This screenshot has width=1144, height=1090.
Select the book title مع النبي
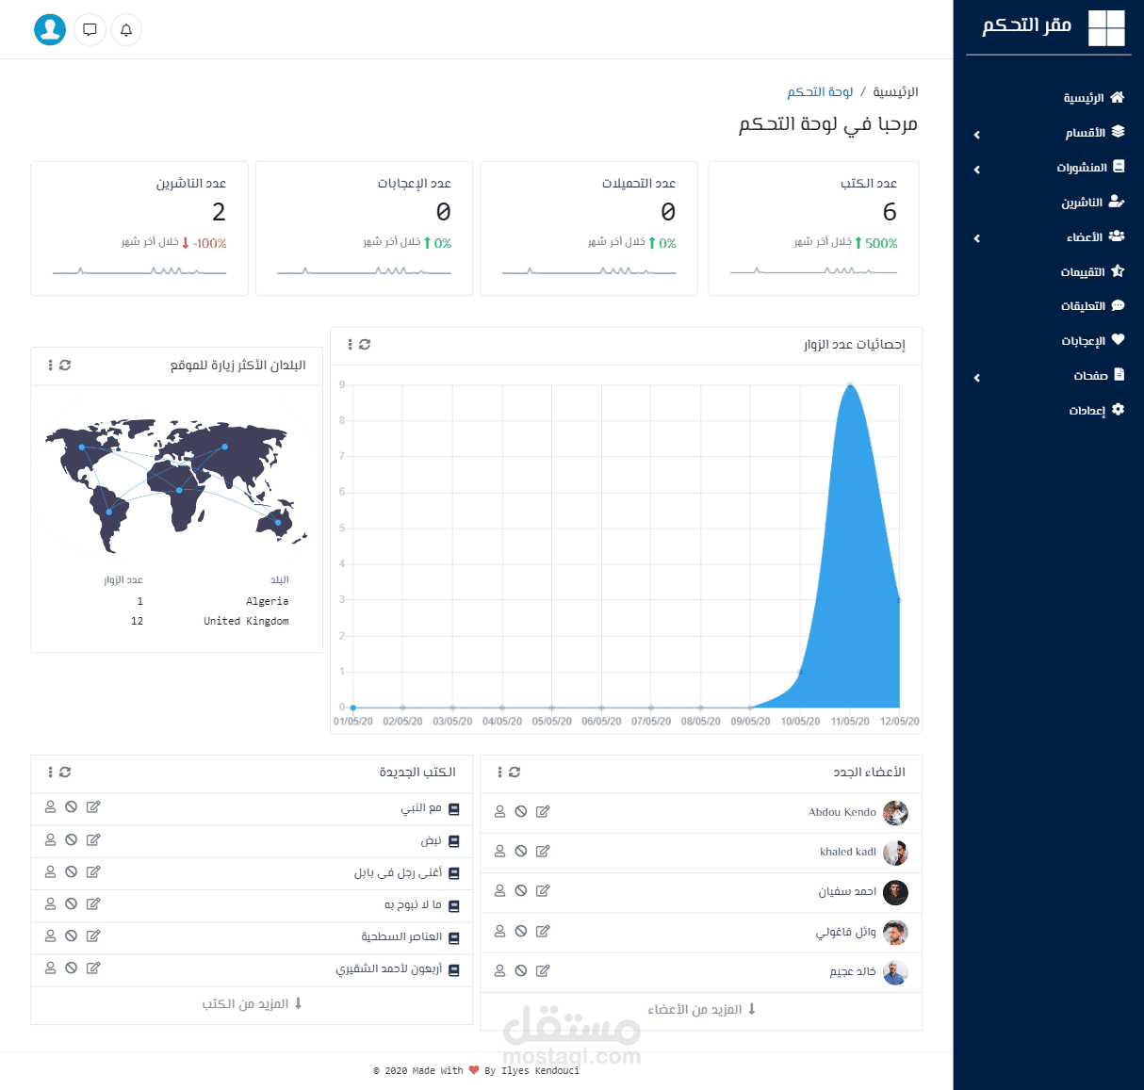(x=421, y=808)
